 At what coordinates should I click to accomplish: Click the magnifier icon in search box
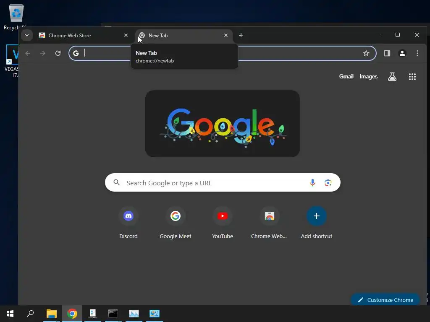coord(117,182)
